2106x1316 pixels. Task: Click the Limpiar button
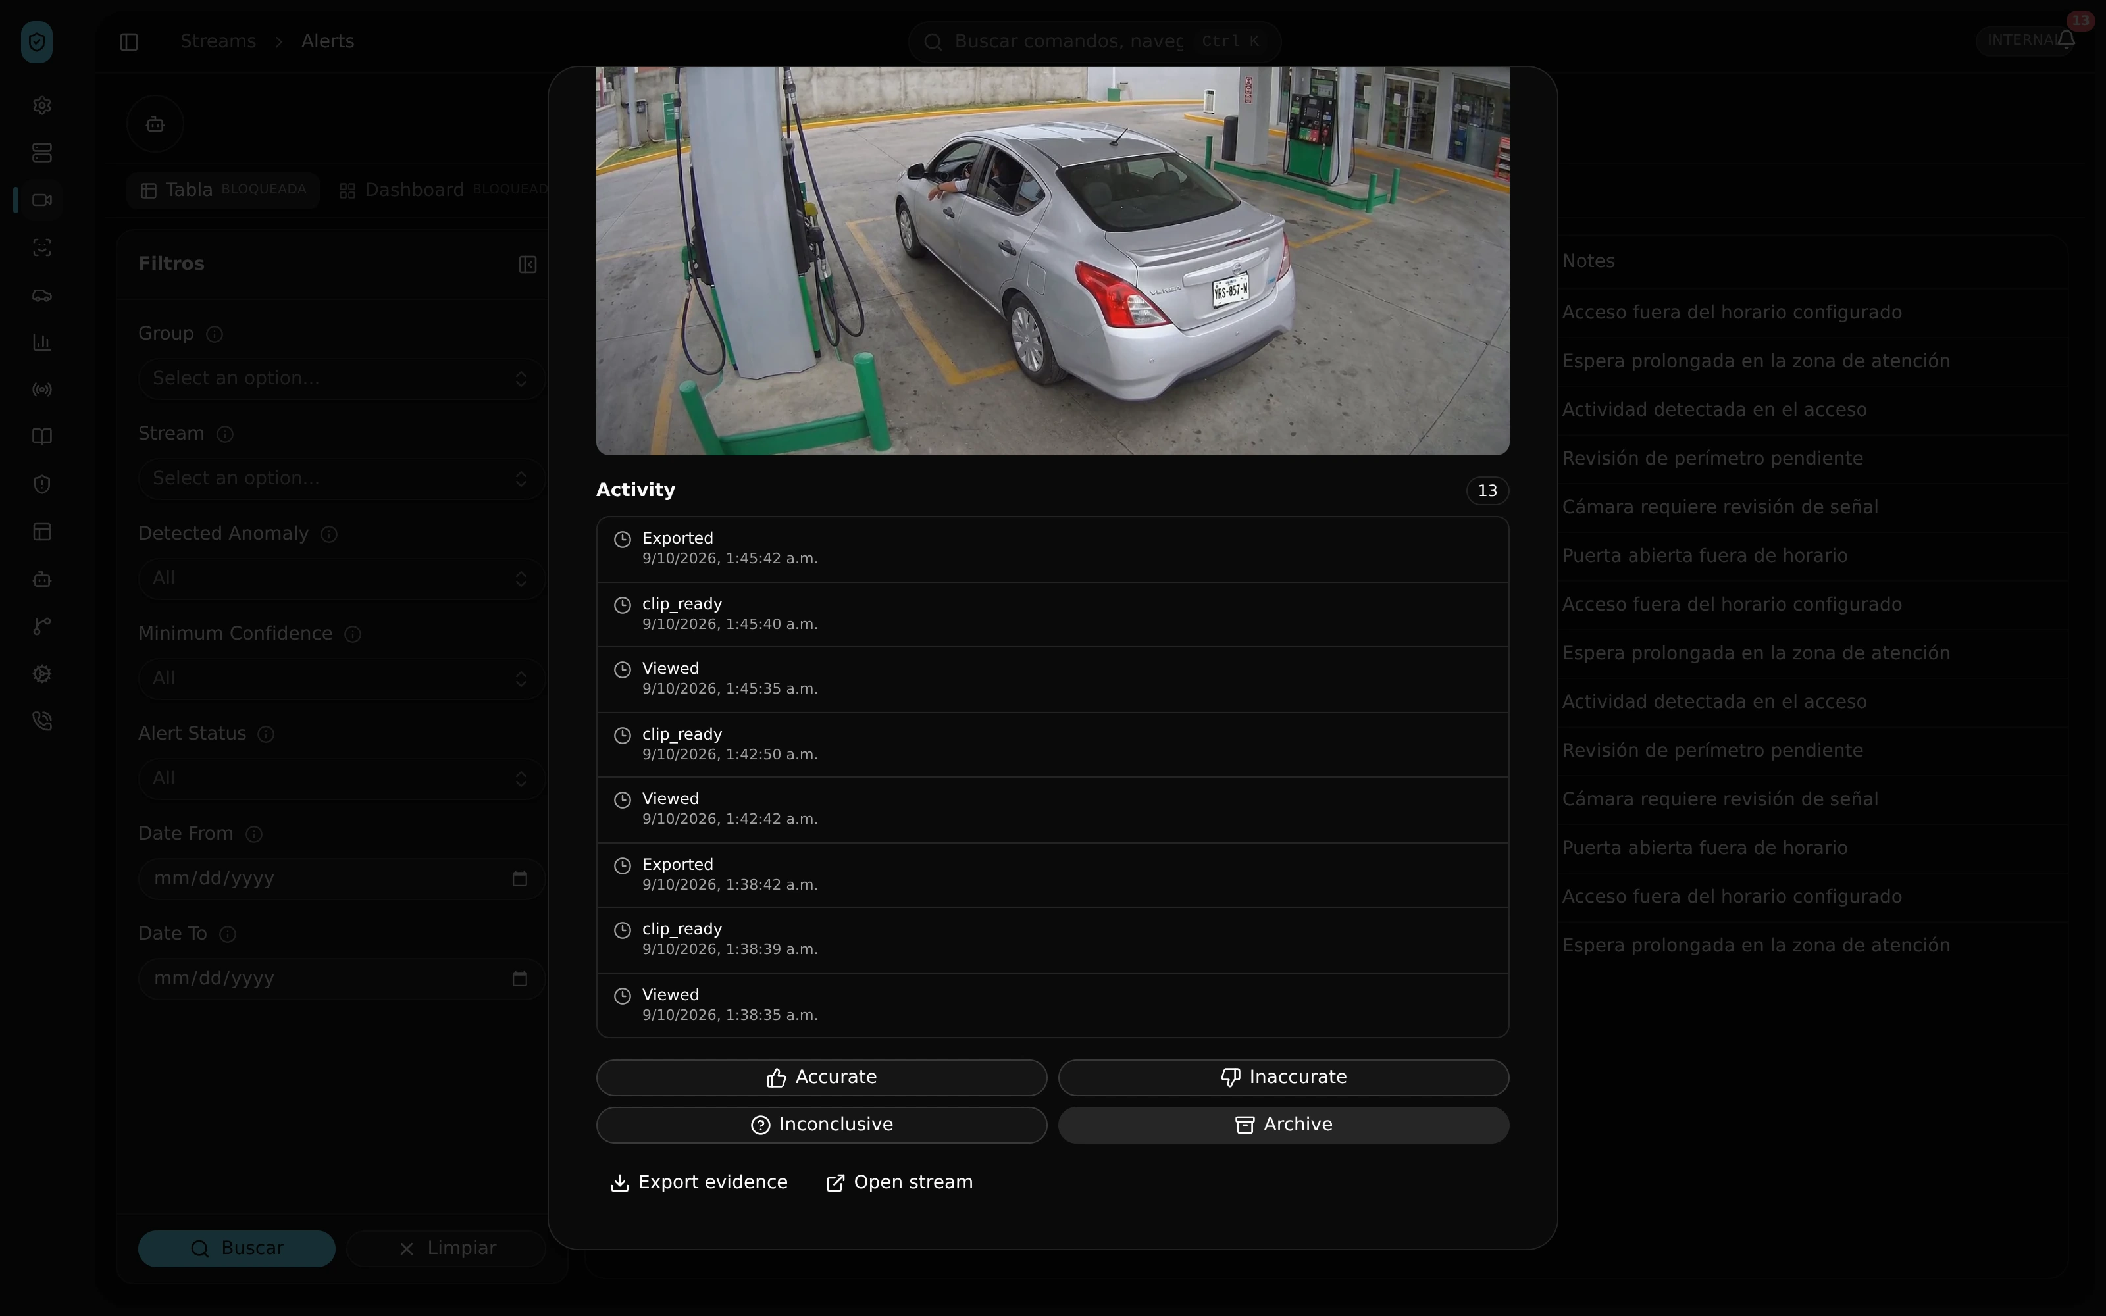pyautogui.click(x=446, y=1249)
